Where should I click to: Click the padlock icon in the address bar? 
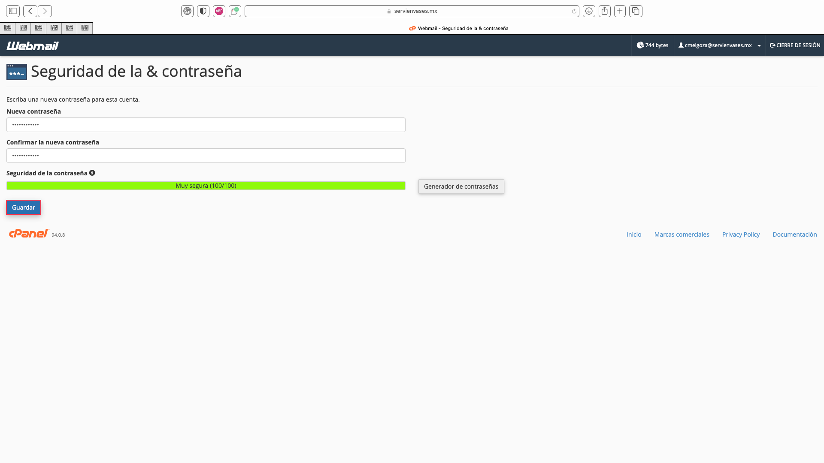[389, 11]
